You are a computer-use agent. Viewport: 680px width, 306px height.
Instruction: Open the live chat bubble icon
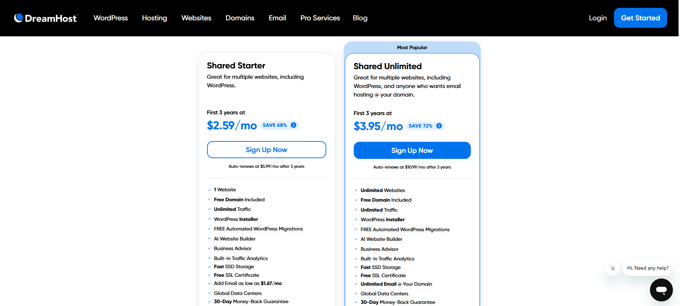coord(661,290)
